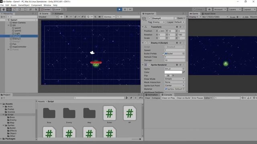Select the Hand tool in toolbar
Image resolution: width=257 pixels, height=144 pixels.
click(4, 10)
